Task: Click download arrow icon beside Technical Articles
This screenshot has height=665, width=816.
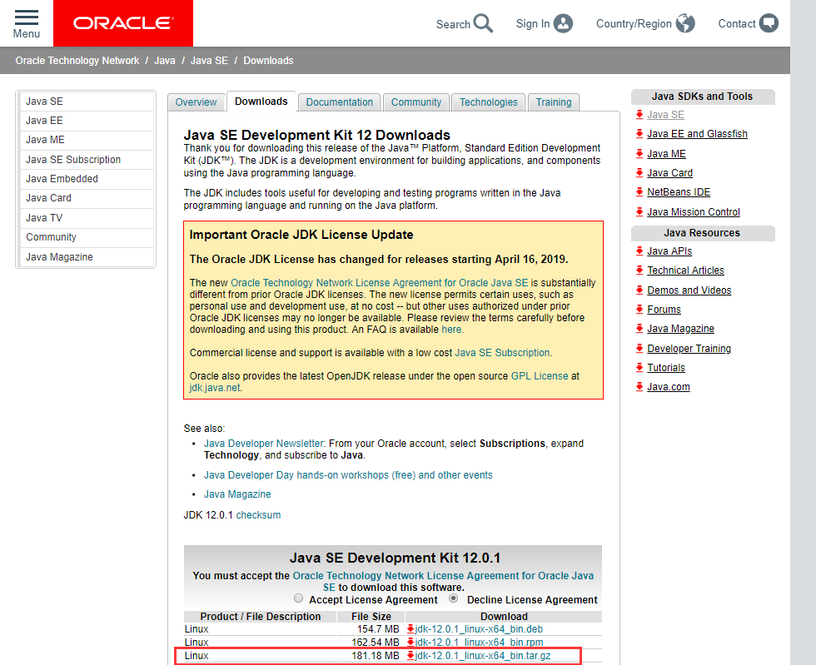Action: (639, 270)
